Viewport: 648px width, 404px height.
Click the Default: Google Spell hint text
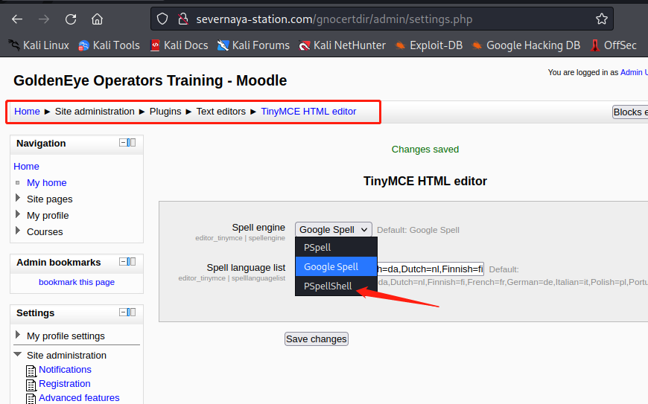[x=418, y=230]
